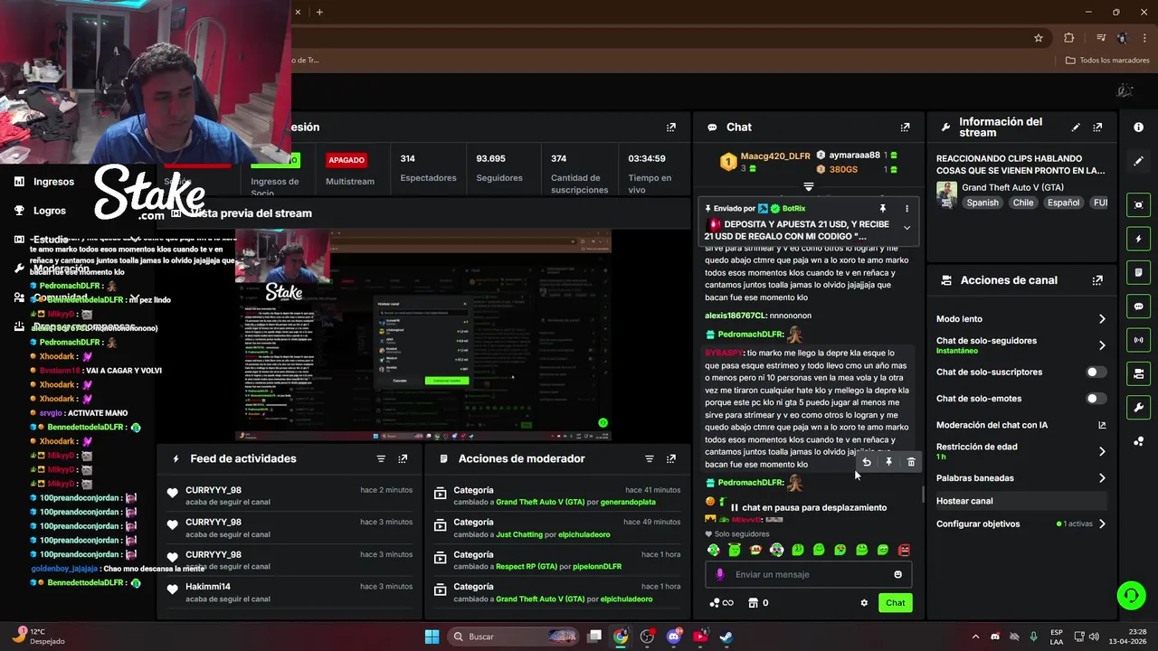Image resolution: width=1158 pixels, height=651 pixels.
Task: Open chat settings with the gear icon
Action: click(864, 603)
